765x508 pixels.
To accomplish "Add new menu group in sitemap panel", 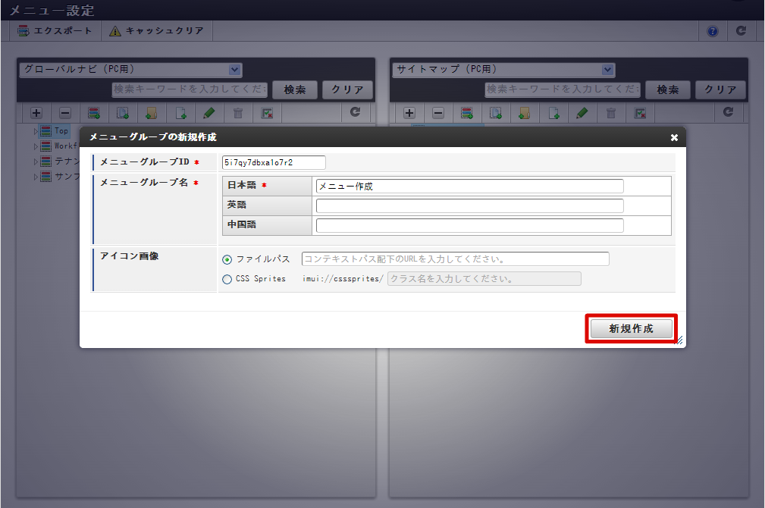I will (x=467, y=113).
